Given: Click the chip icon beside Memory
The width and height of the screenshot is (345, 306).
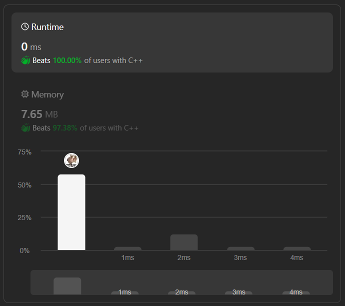Looking at the screenshot, I should (25, 94).
